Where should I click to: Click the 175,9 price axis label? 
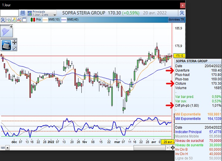click(178, 46)
